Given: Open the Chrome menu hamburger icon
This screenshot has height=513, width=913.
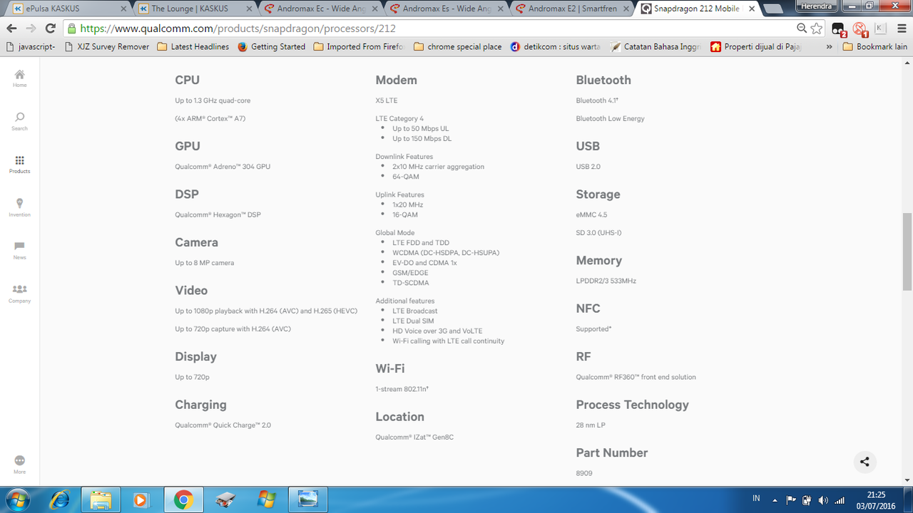Looking at the screenshot, I should coord(901,29).
